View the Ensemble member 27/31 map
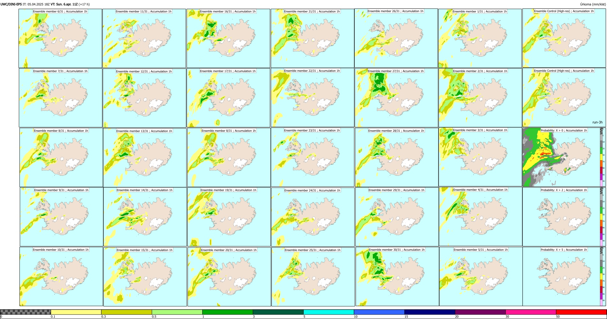 tap(396, 98)
